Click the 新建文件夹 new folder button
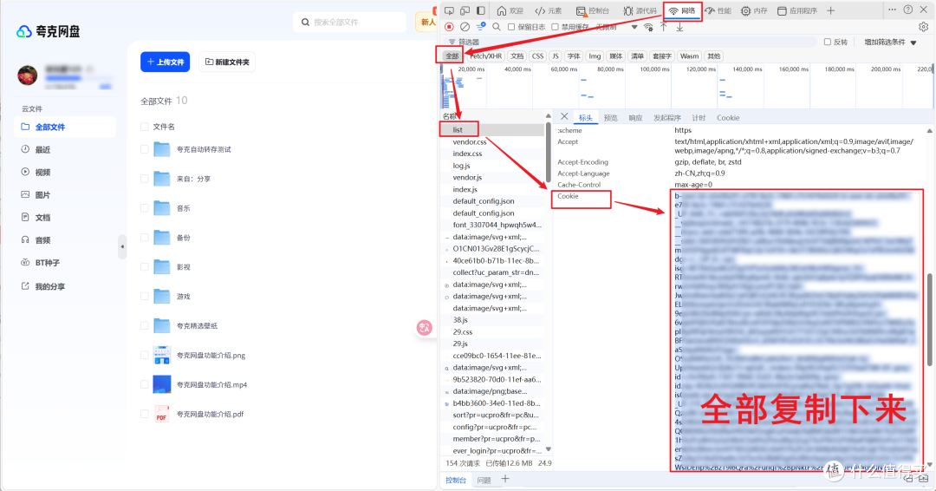Image resolution: width=936 pixels, height=491 pixels. (x=227, y=62)
